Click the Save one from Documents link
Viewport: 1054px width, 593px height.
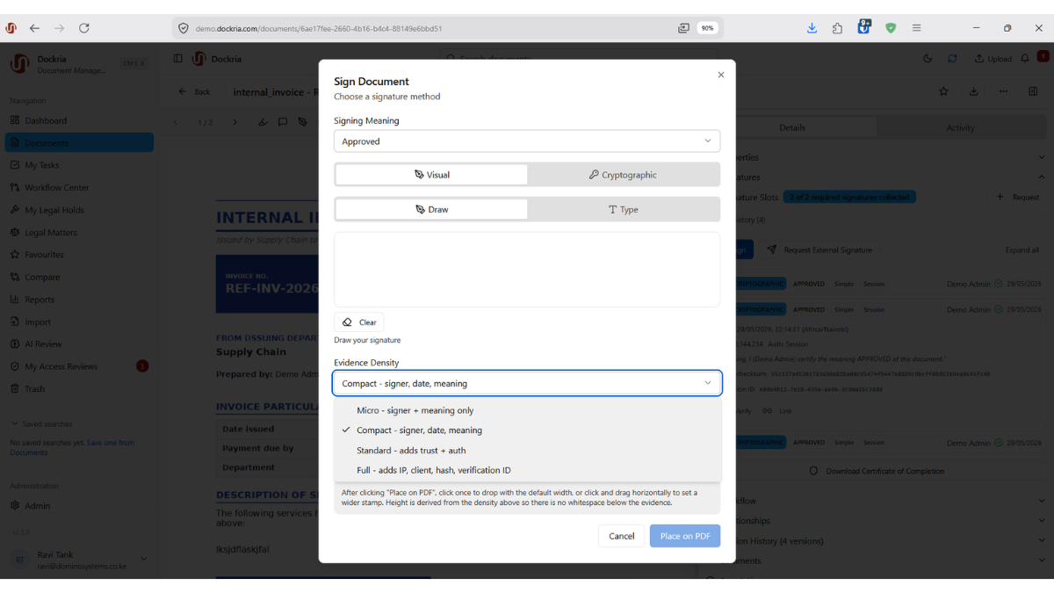click(72, 447)
